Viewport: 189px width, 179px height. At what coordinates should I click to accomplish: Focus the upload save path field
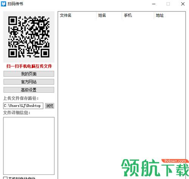click(23, 106)
